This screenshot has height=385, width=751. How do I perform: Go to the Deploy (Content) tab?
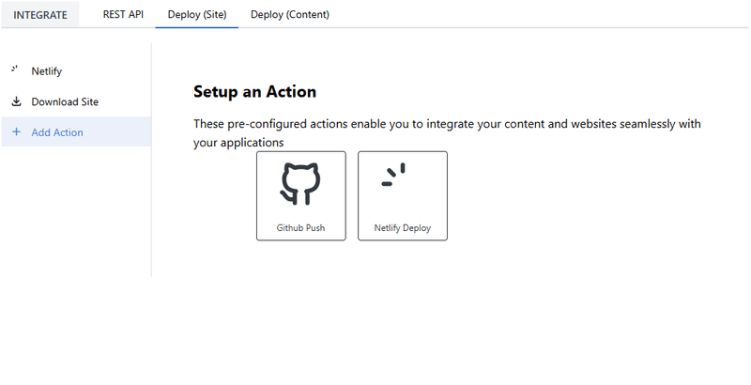pyautogui.click(x=290, y=14)
